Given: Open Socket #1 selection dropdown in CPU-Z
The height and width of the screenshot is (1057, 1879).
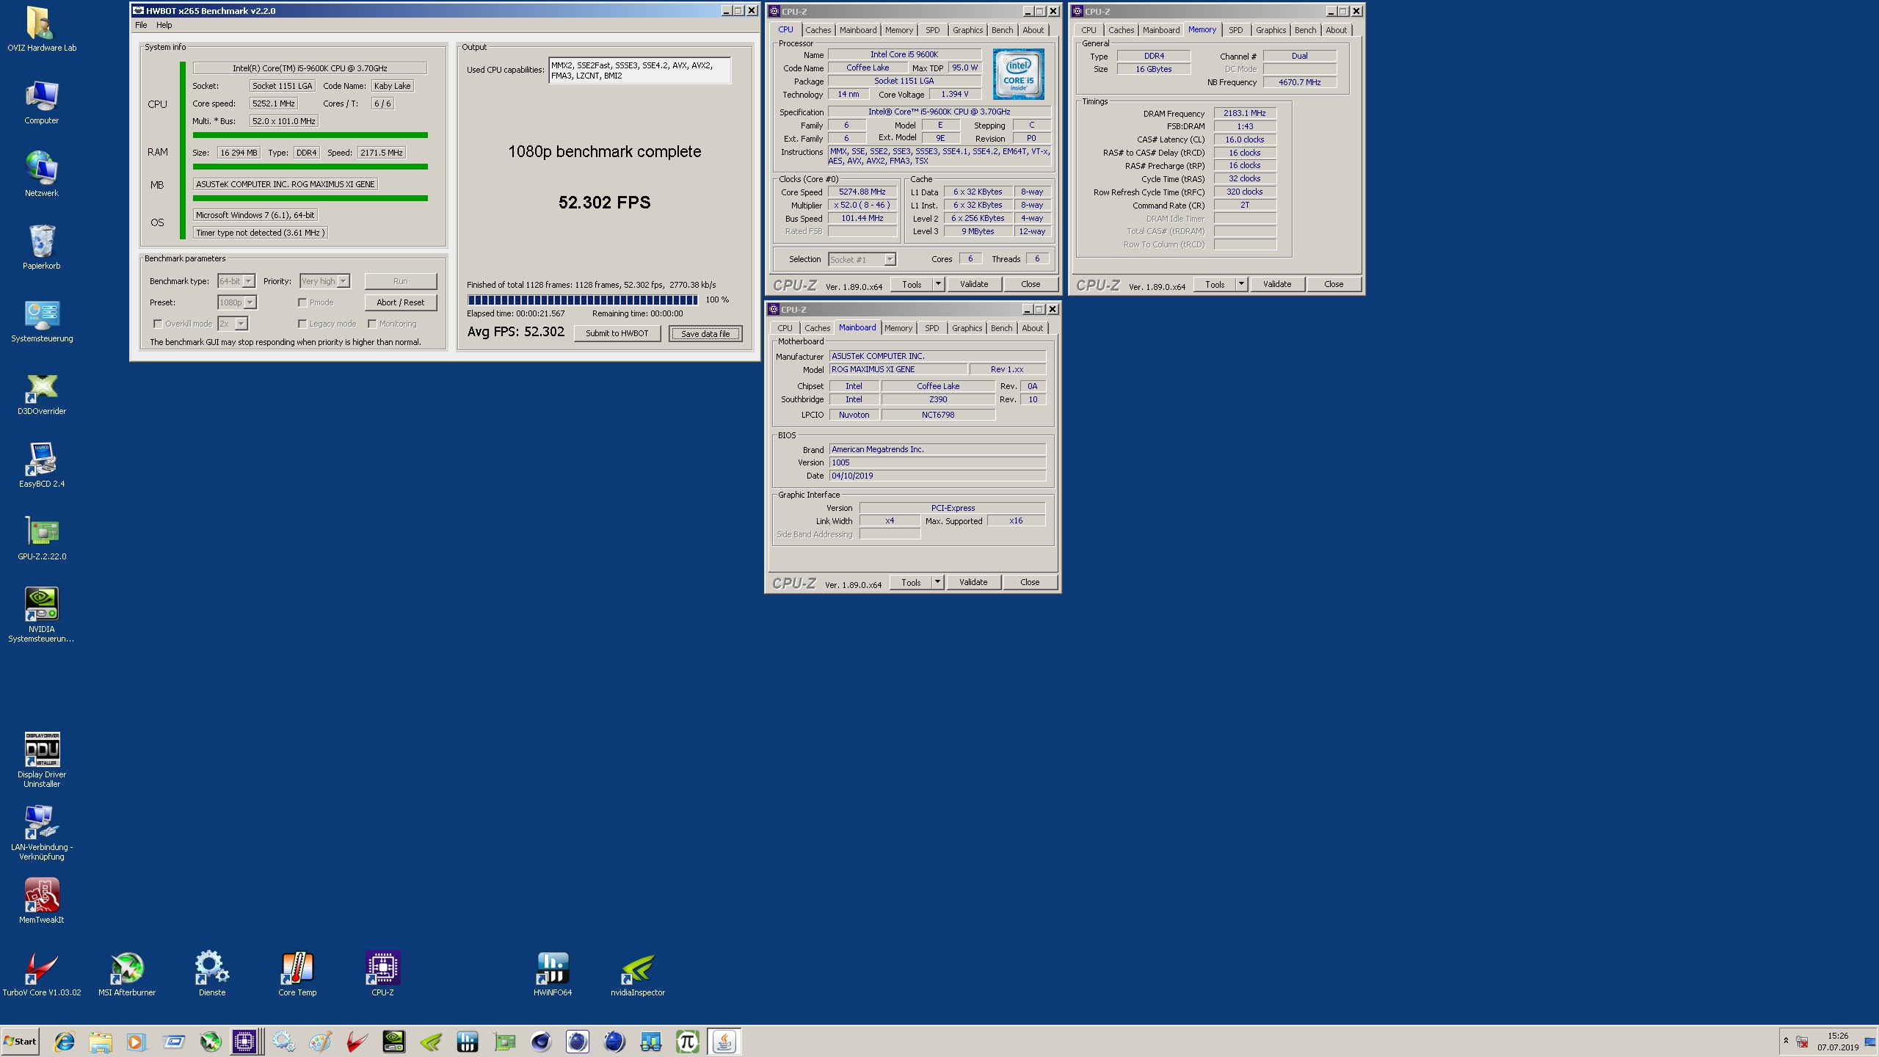Looking at the screenshot, I should 890,259.
